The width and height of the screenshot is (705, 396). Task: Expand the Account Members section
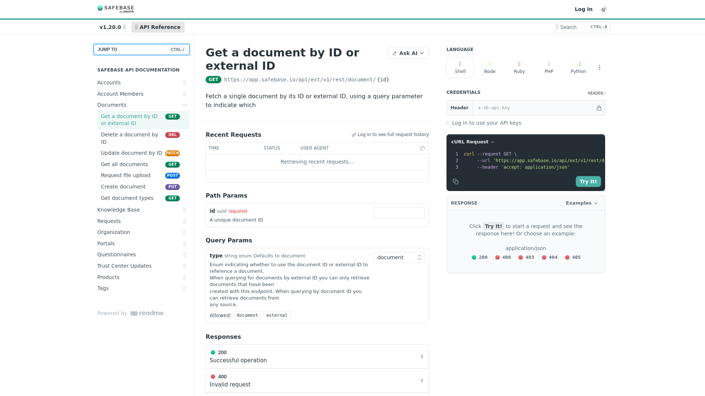coord(185,94)
